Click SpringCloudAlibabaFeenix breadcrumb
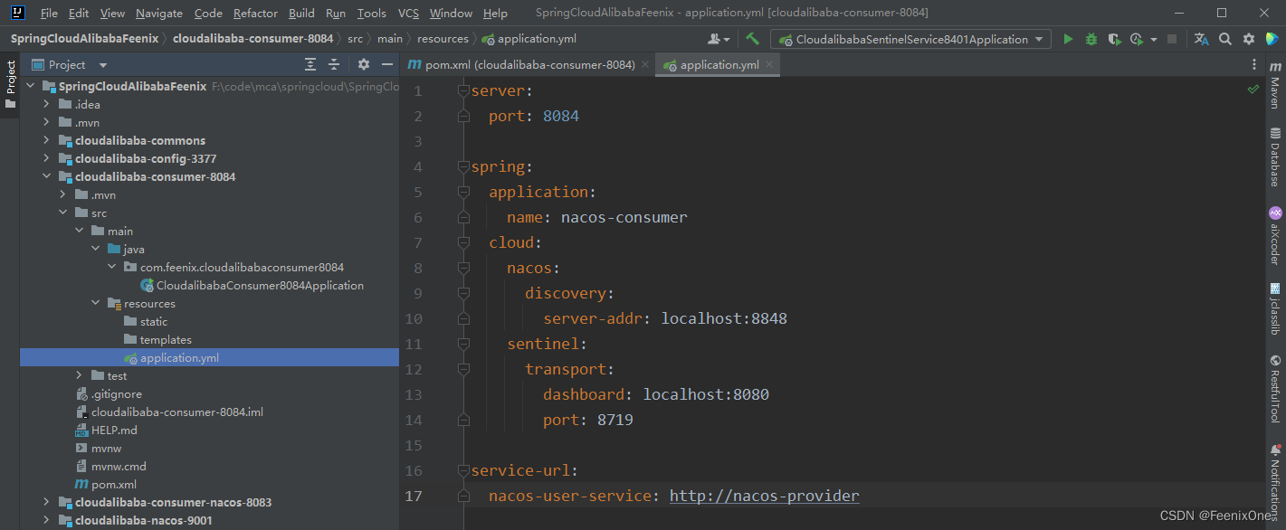 point(84,39)
